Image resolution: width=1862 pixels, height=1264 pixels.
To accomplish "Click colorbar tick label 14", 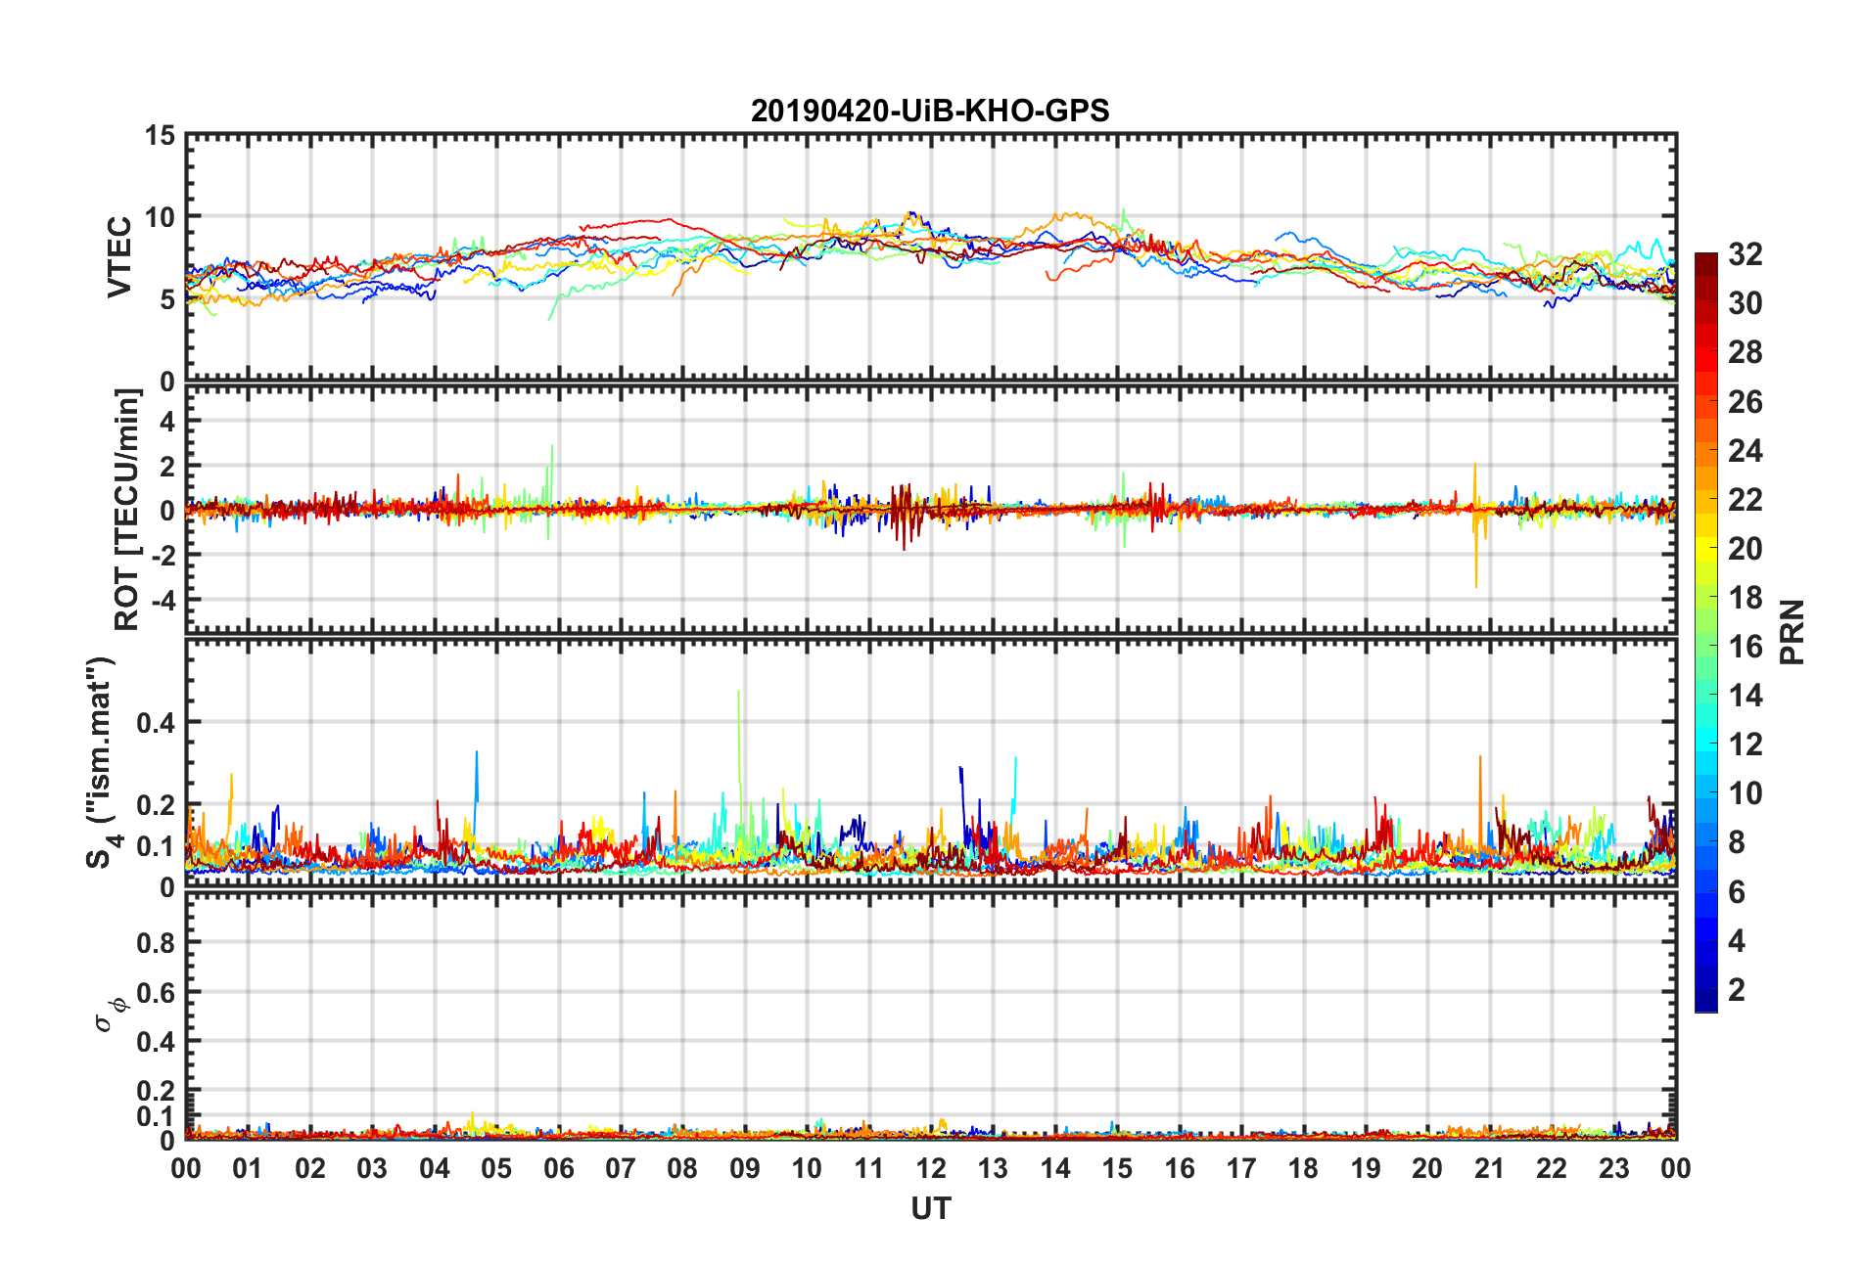I will (1745, 696).
